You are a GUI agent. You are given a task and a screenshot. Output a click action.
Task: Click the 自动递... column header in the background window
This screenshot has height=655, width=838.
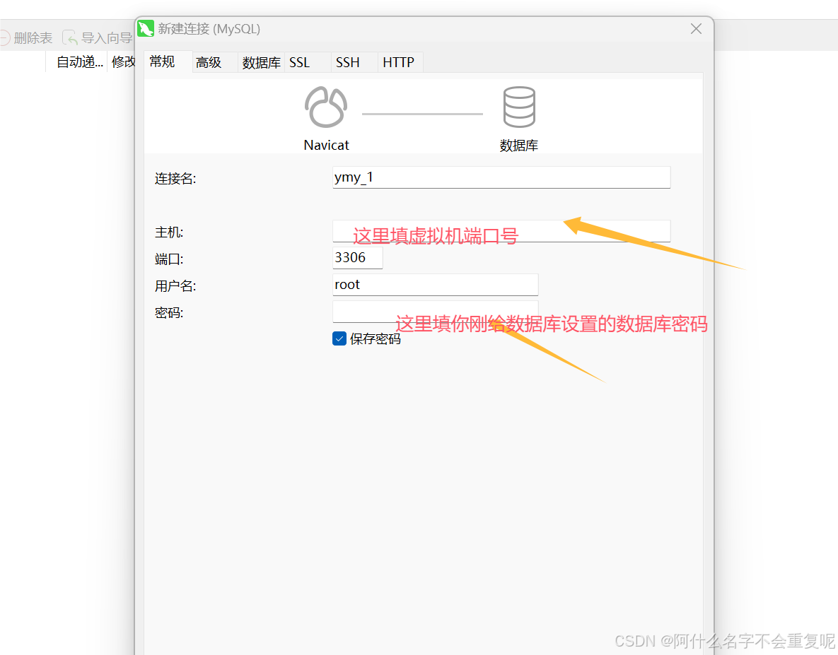tap(80, 62)
